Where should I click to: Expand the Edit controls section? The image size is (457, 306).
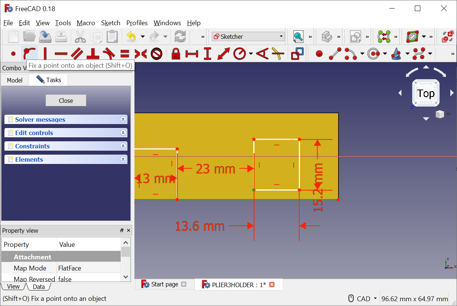[x=66, y=133]
